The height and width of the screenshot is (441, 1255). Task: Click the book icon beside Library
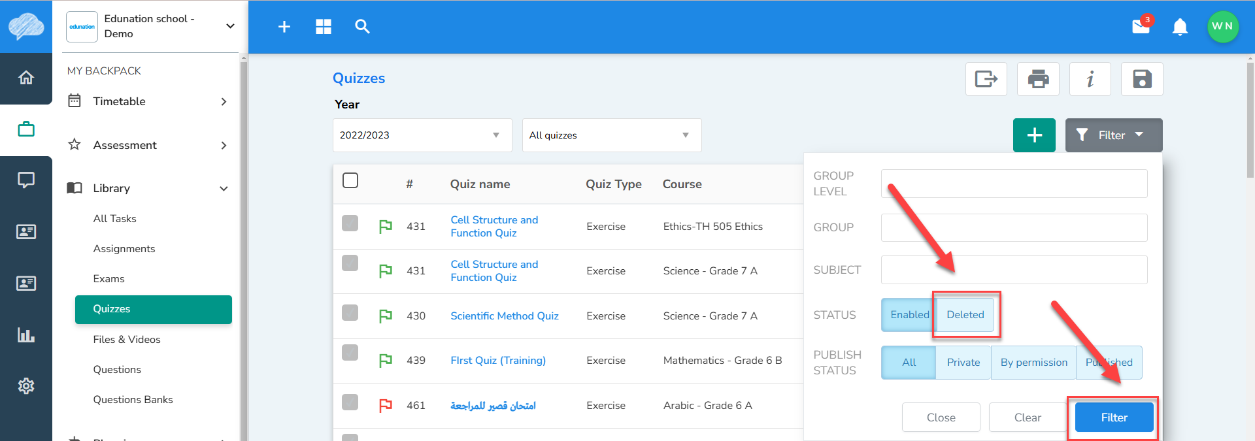(x=75, y=188)
